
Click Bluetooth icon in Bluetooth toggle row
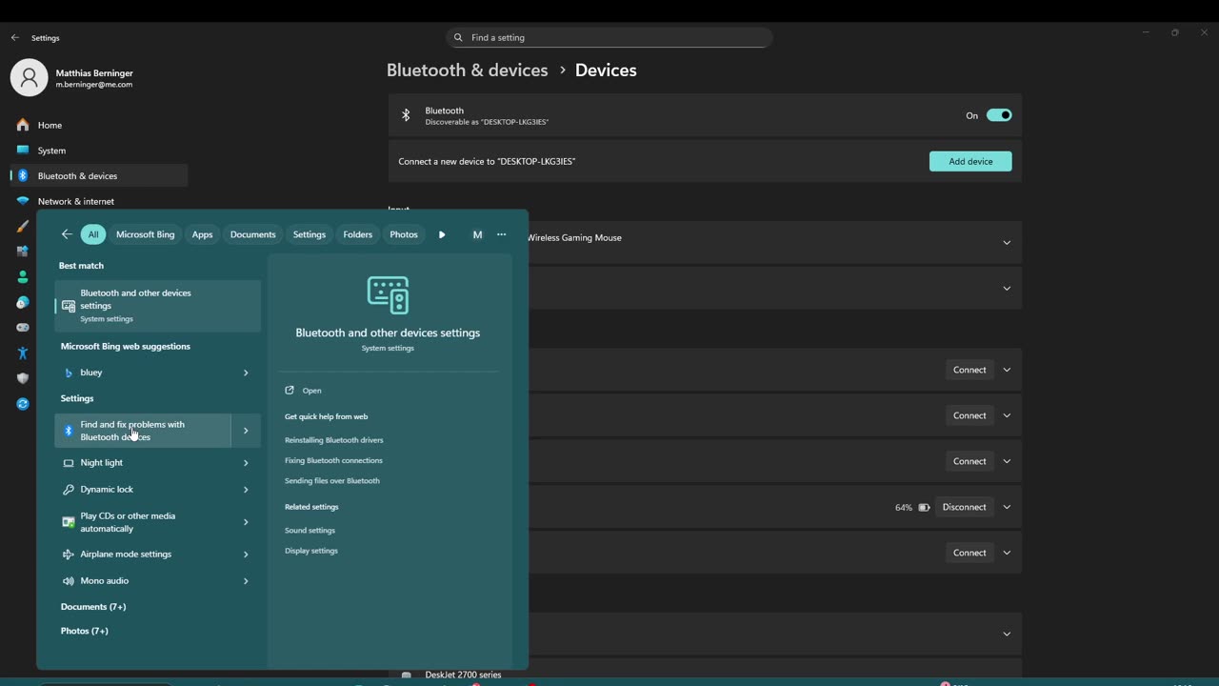(406, 115)
